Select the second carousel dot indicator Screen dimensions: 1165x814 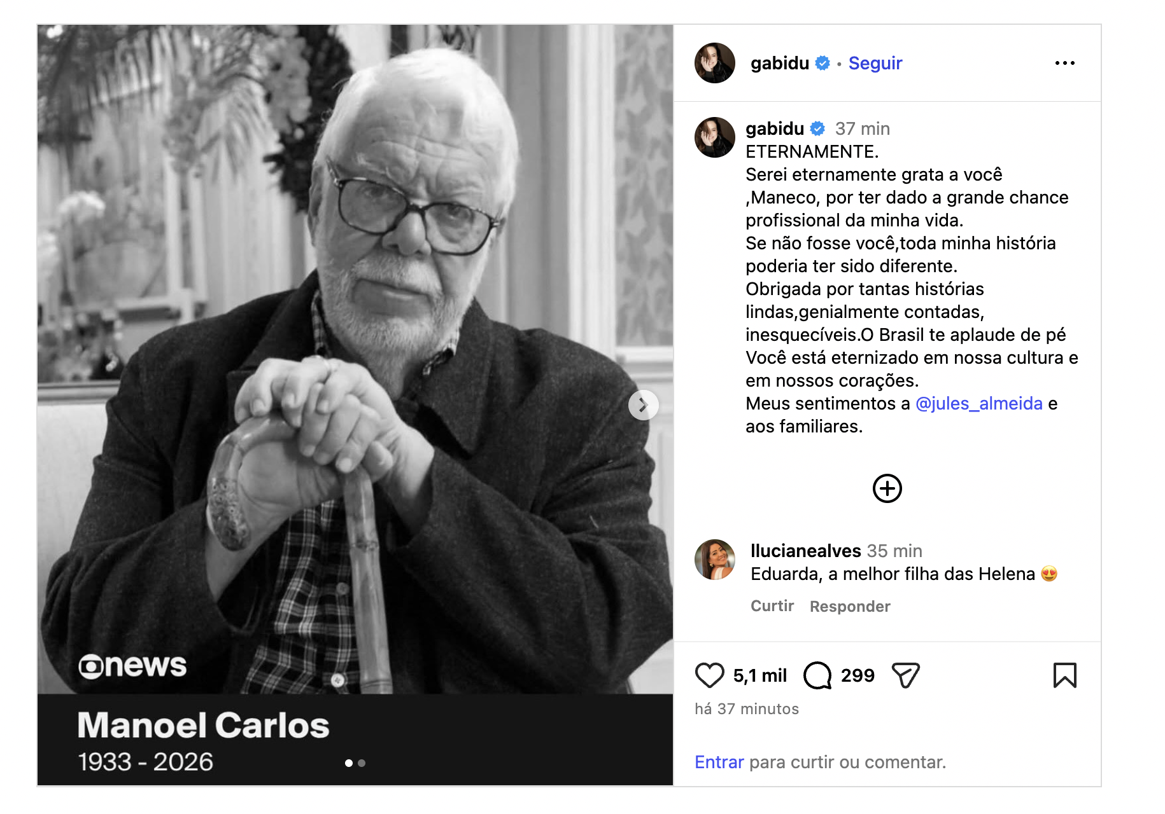click(362, 763)
